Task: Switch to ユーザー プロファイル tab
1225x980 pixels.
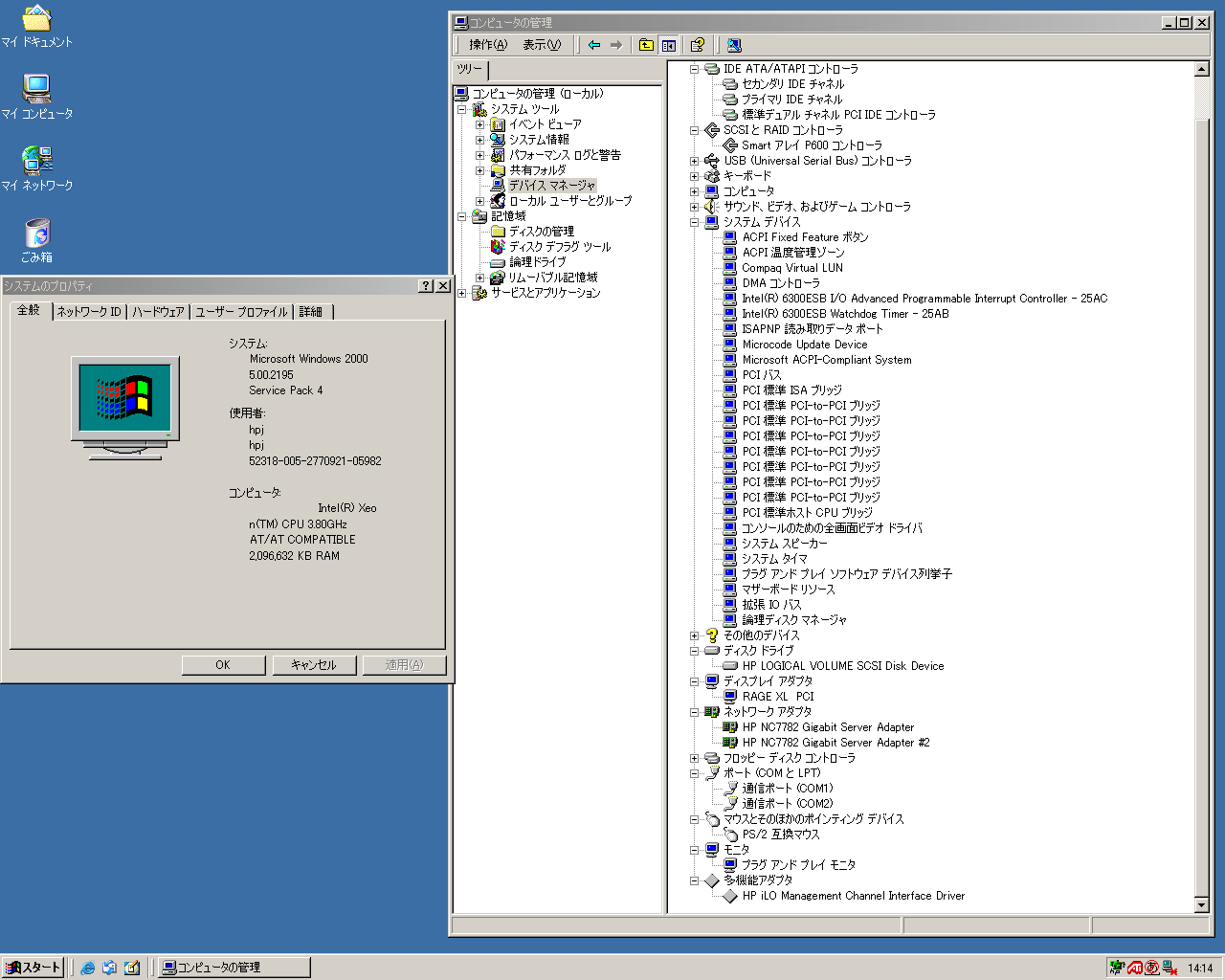Action: (x=241, y=312)
